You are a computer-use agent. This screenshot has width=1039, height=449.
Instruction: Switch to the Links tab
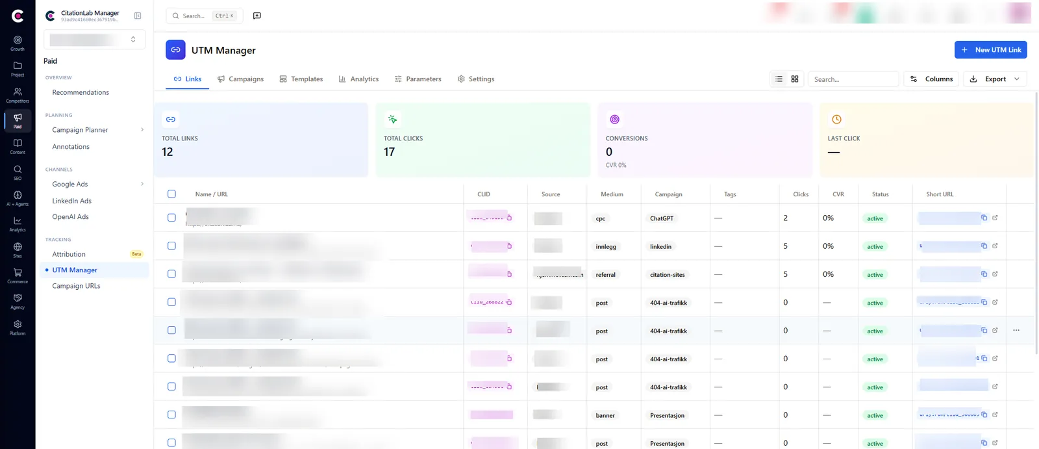coord(188,79)
